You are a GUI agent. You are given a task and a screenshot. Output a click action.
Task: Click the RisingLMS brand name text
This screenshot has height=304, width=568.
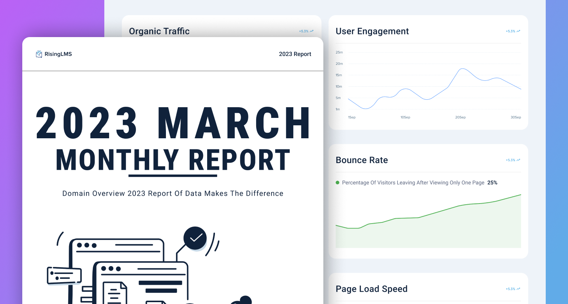click(58, 54)
